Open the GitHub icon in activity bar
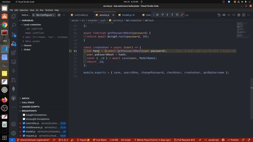The image size is (253, 142). [13, 98]
